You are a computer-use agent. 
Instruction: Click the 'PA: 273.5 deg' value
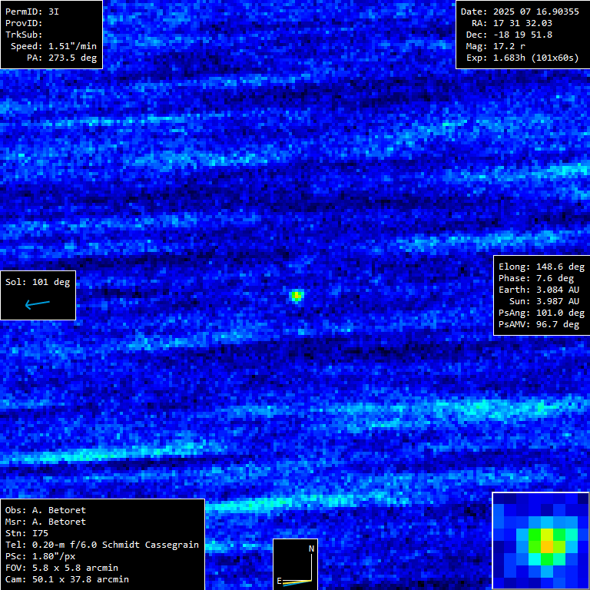(61, 58)
